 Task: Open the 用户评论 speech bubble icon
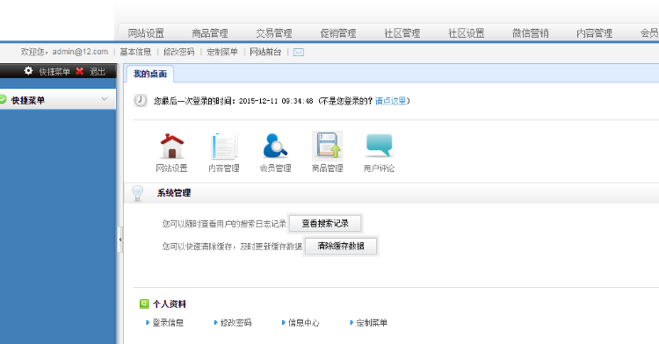[379, 145]
